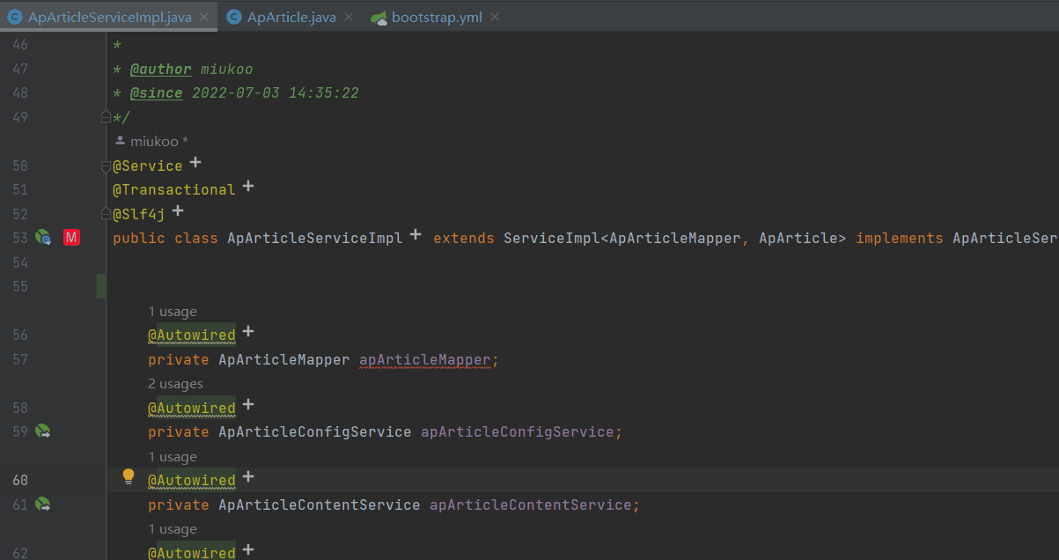Click the highlighted @Autowired annotation on line 60
This screenshot has width=1059, height=560.
coord(192,480)
